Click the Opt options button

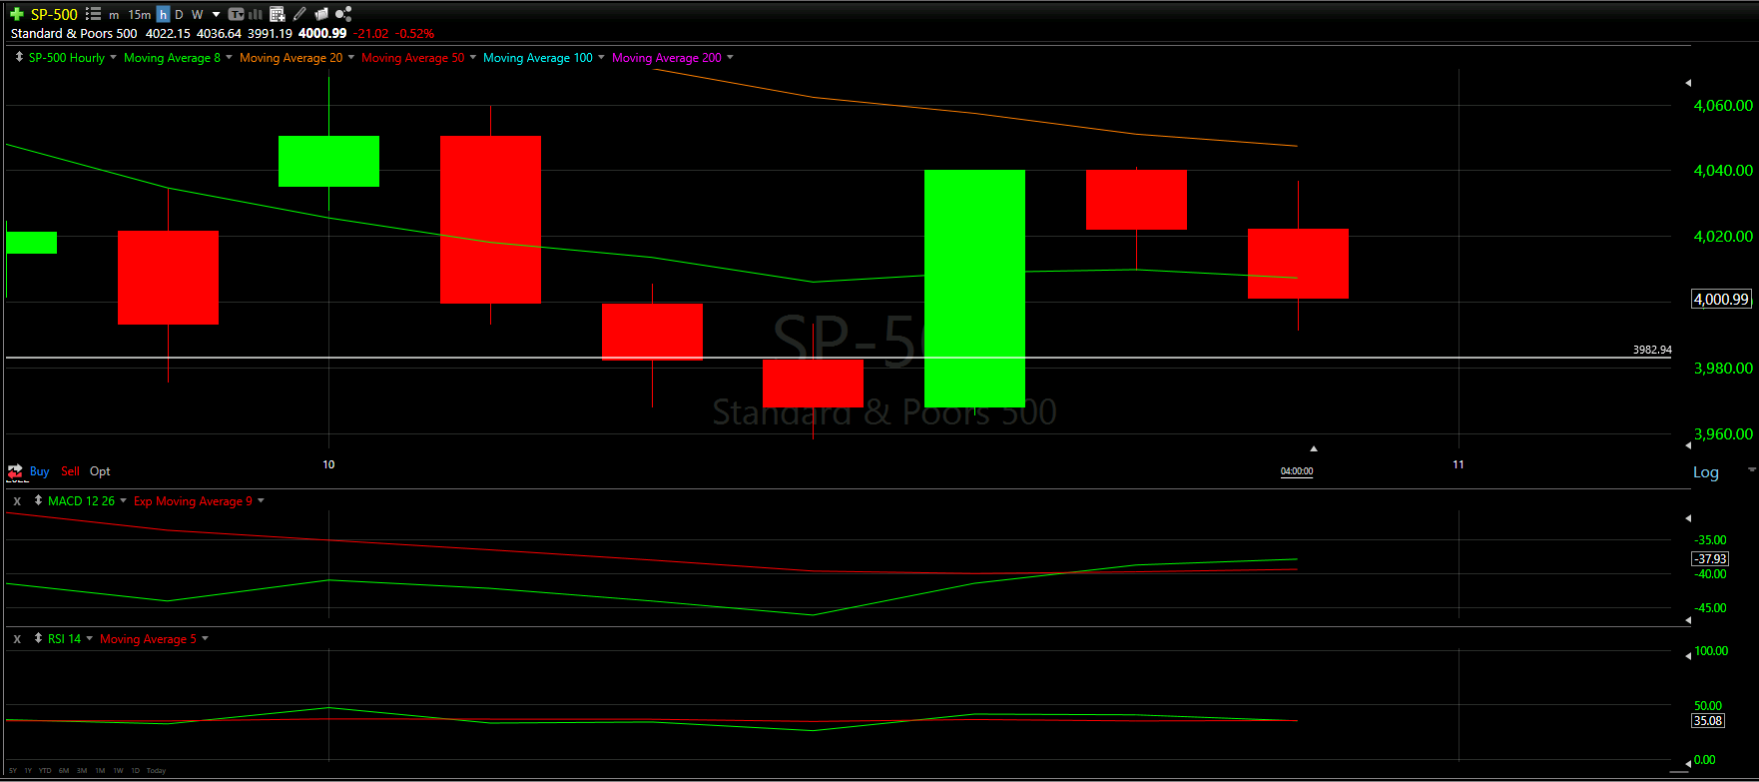coord(100,471)
